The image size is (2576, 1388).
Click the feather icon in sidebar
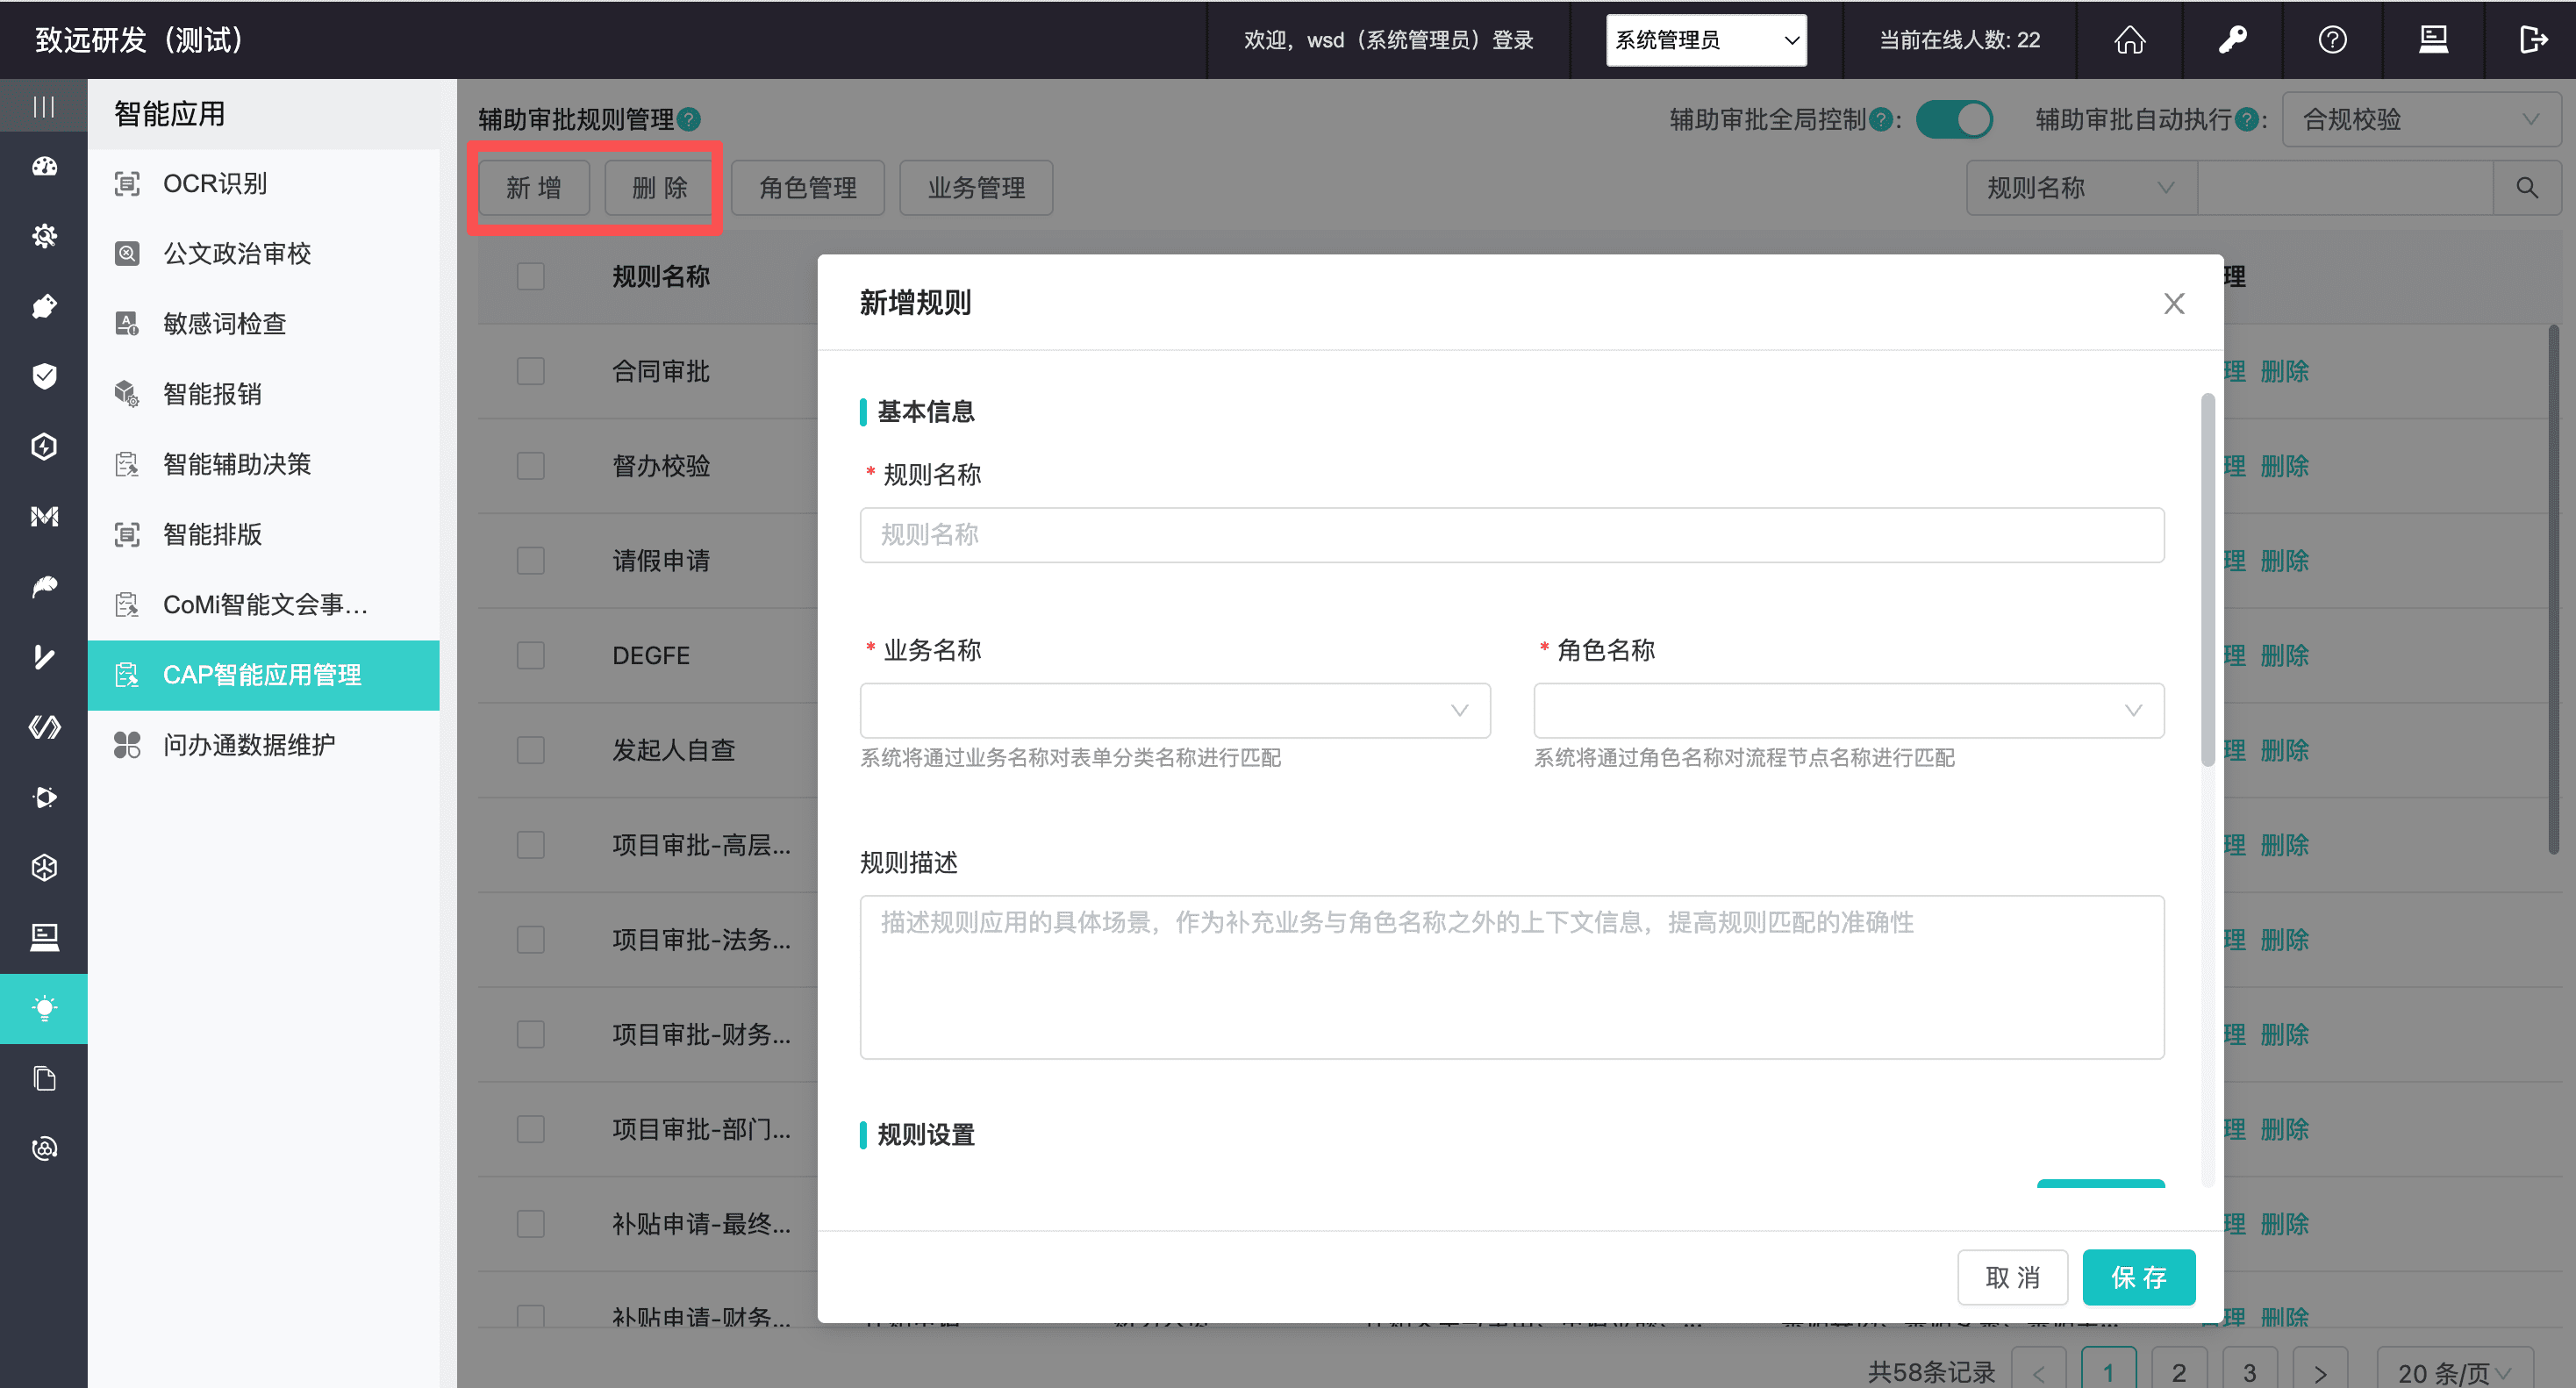coord(44,586)
